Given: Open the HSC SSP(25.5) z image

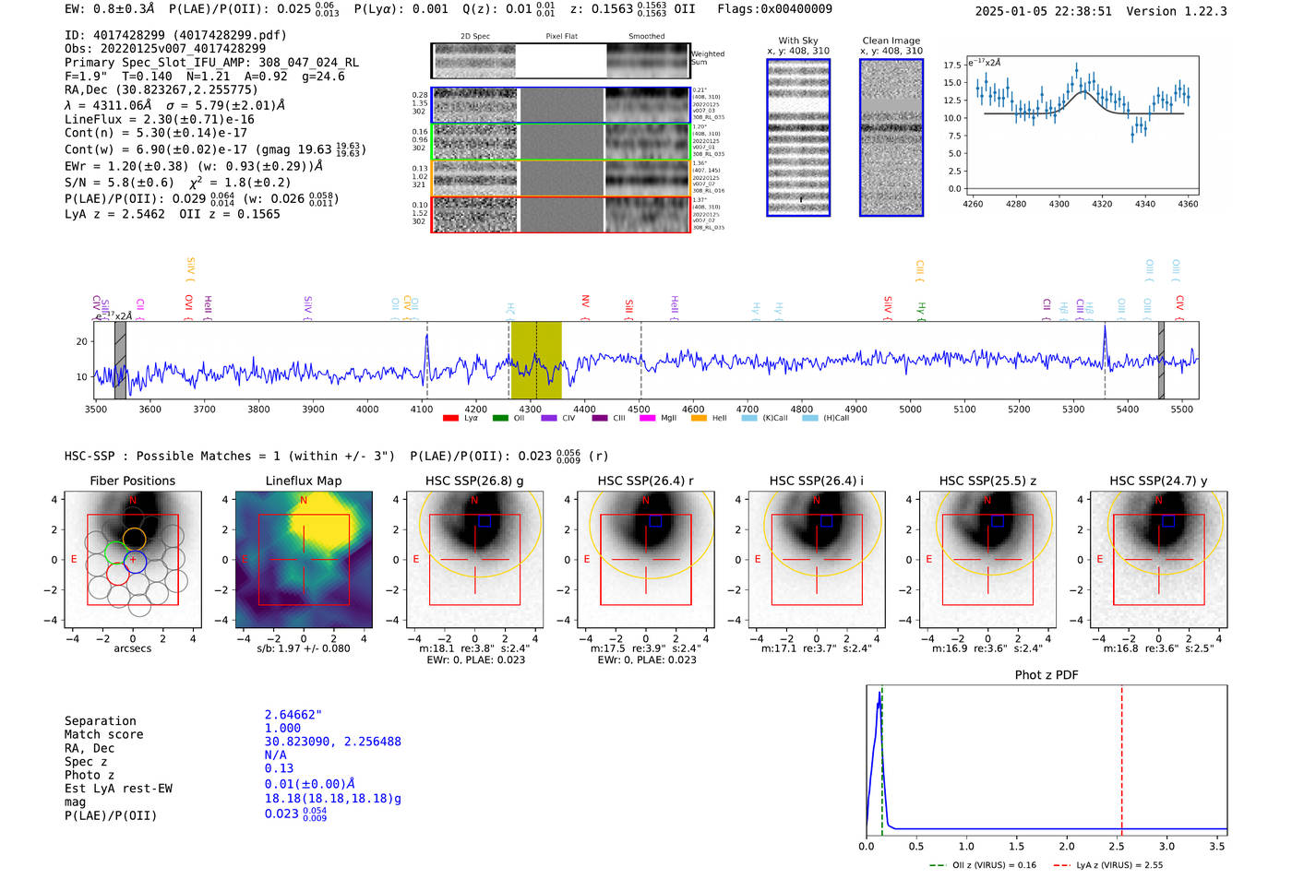Looking at the screenshot, I should (x=987, y=560).
